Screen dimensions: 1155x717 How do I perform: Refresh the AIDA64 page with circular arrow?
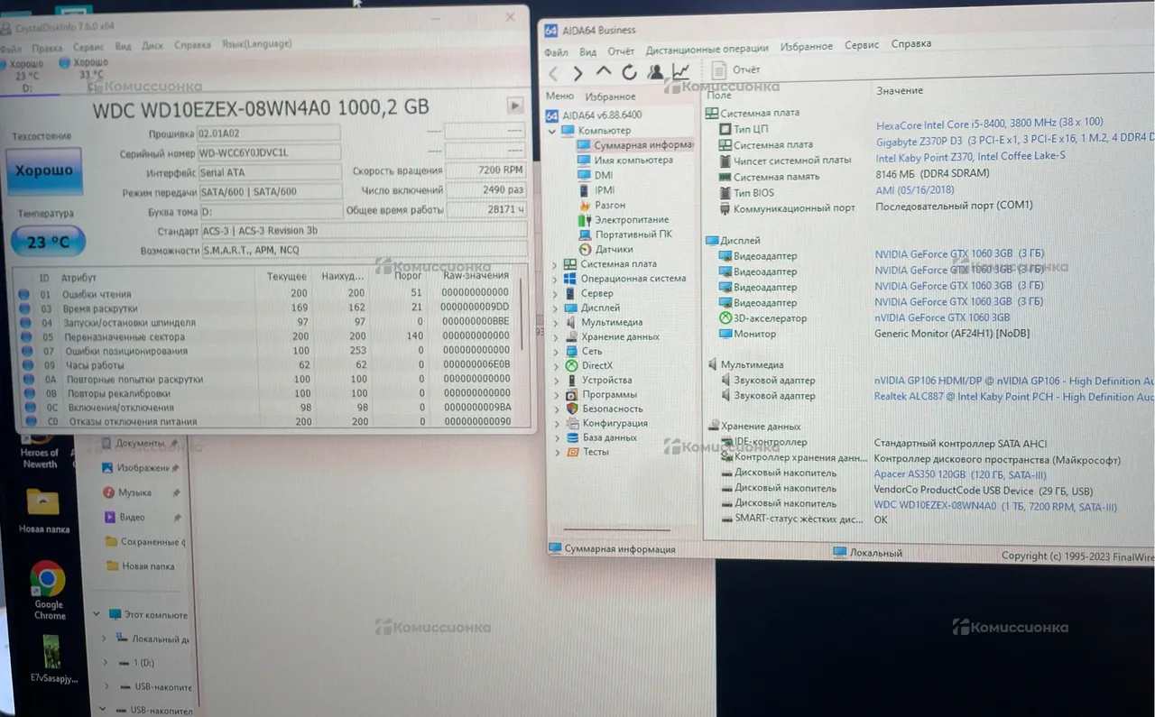point(629,72)
